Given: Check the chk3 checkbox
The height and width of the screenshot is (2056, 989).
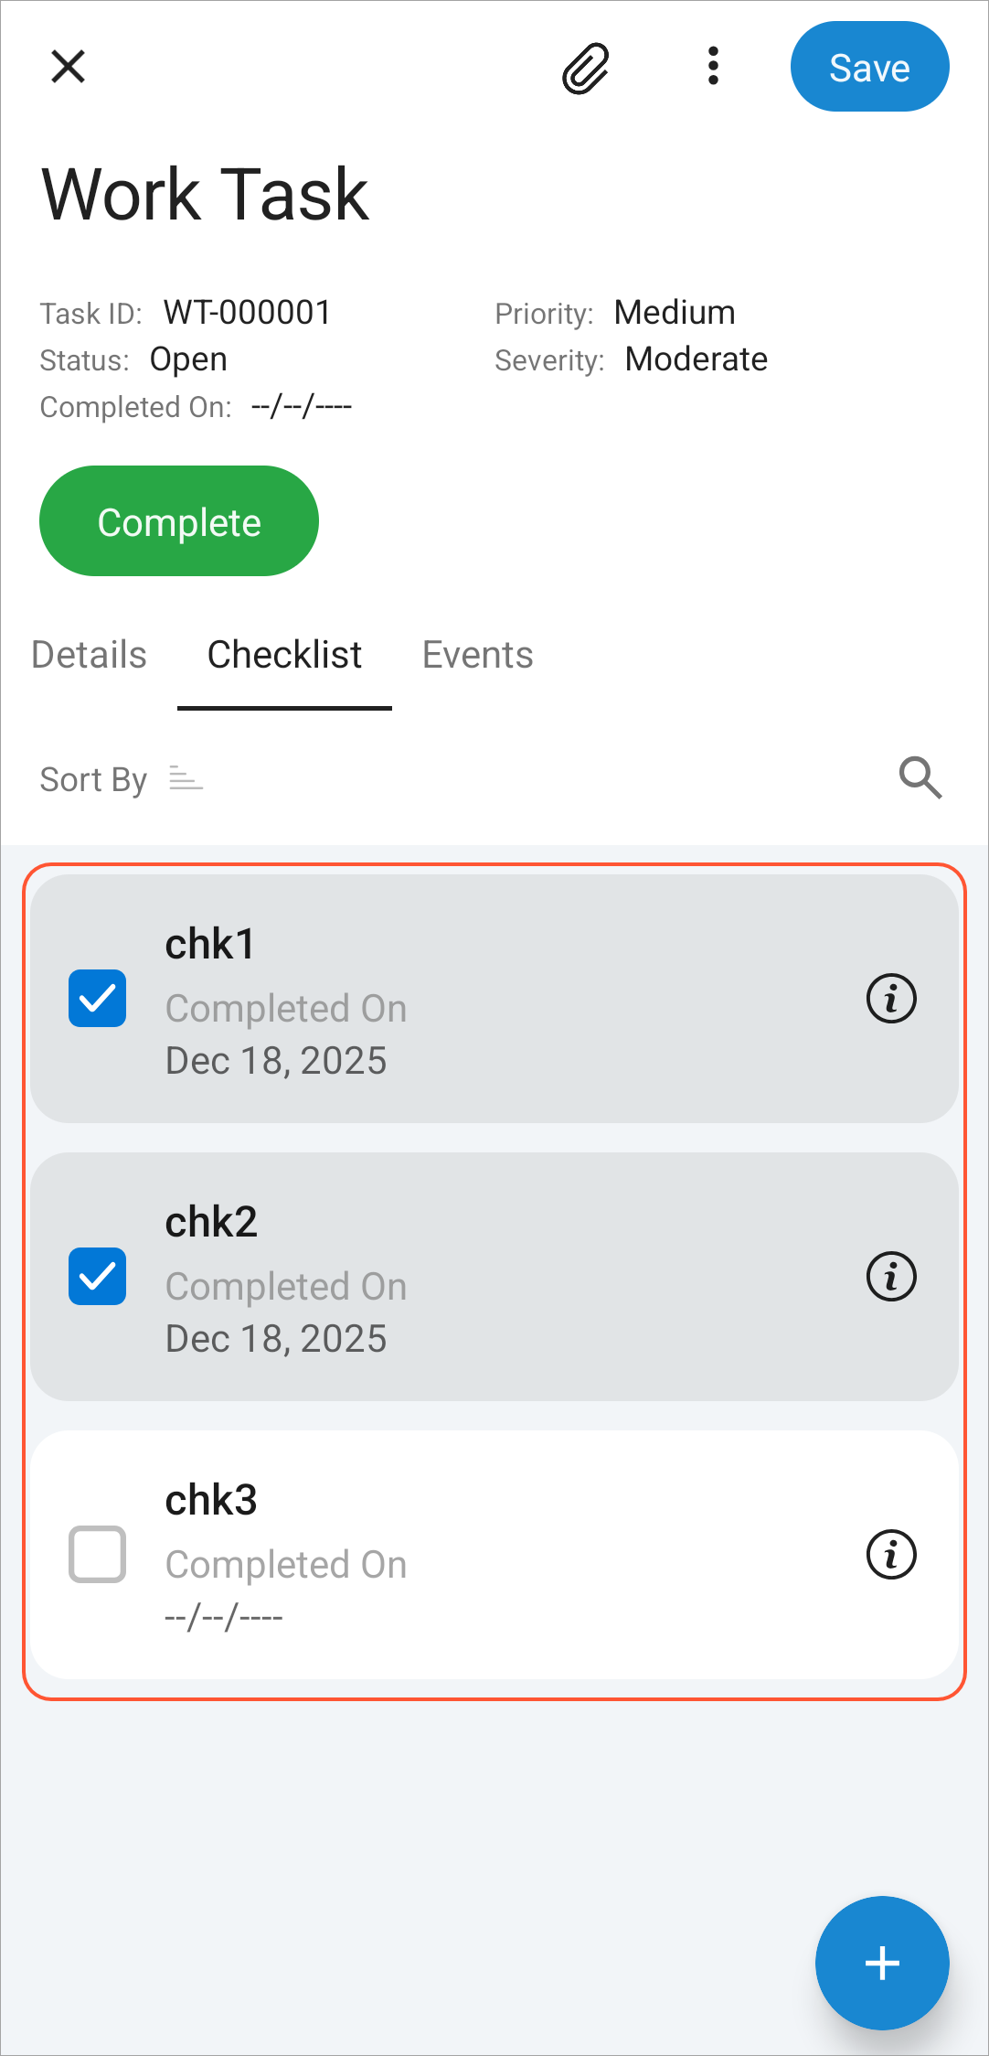Looking at the screenshot, I should point(98,1554).
